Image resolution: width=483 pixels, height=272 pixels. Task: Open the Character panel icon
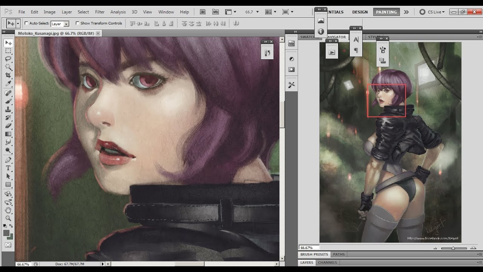point(356,40)
